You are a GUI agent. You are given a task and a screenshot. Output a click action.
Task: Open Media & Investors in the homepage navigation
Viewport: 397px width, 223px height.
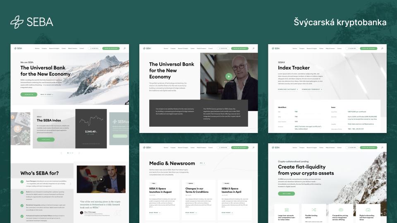point(73,48)
